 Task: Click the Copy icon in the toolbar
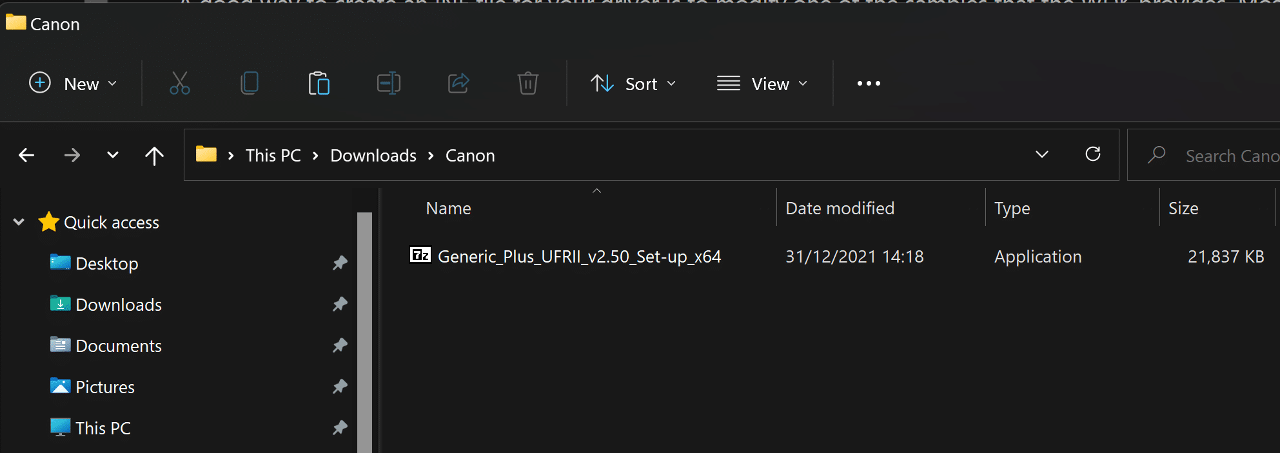249,83
